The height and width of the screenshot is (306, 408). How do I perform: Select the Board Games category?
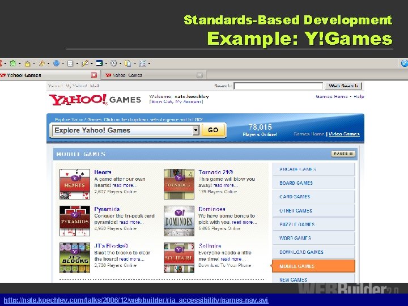[x=313, y=183]
